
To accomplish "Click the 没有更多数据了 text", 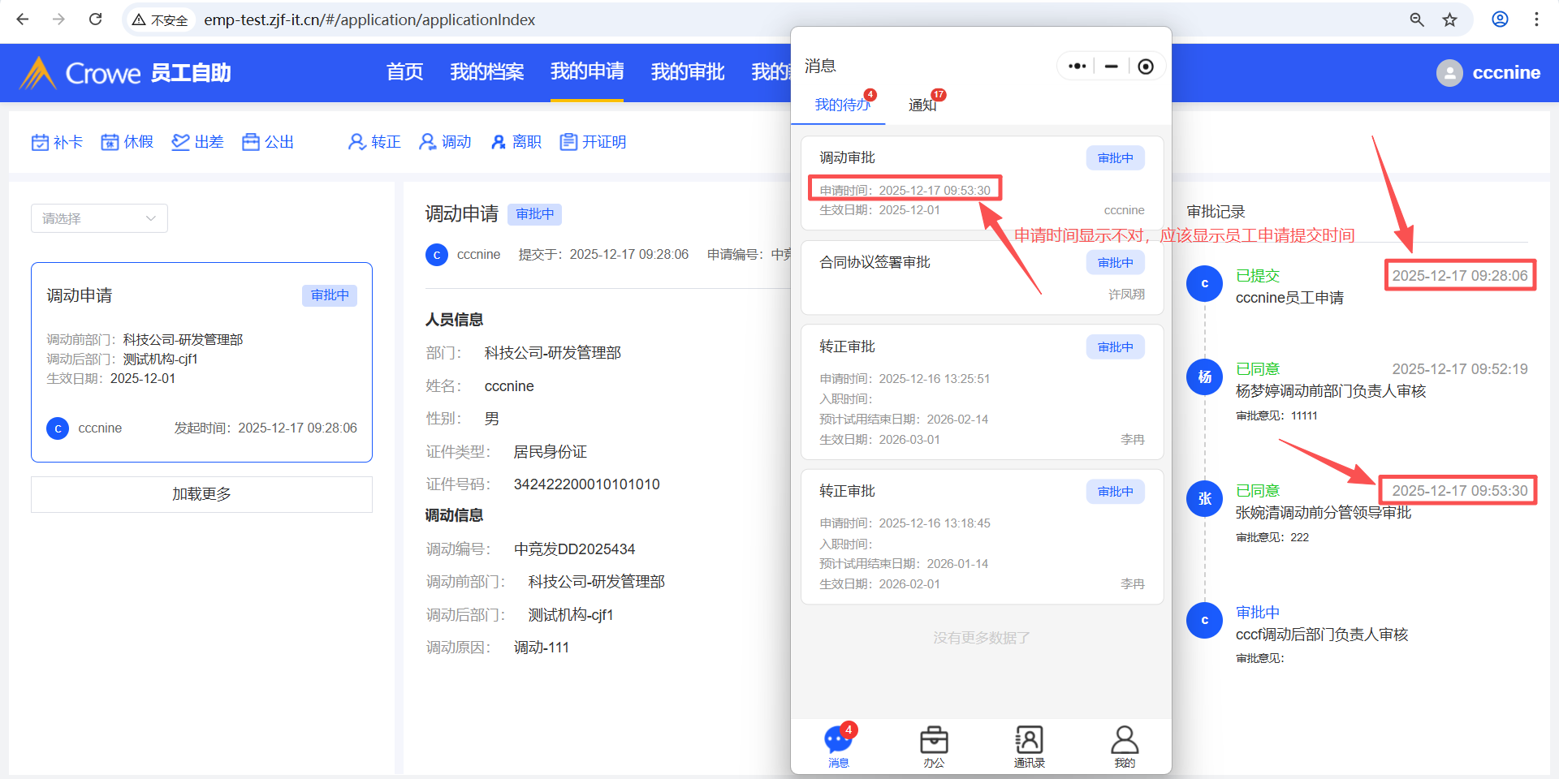I will (982, 638).
